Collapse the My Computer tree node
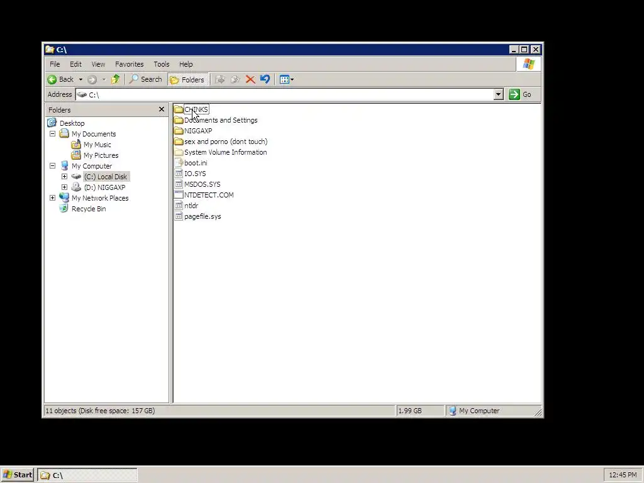 (53, 166)
